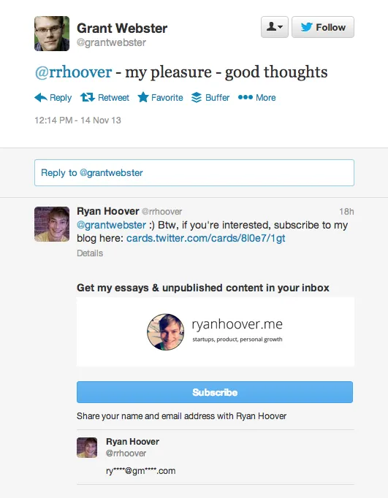Click the Buffer stack icon
Viewport: 388px width, 498px height.
coord(197,98)
